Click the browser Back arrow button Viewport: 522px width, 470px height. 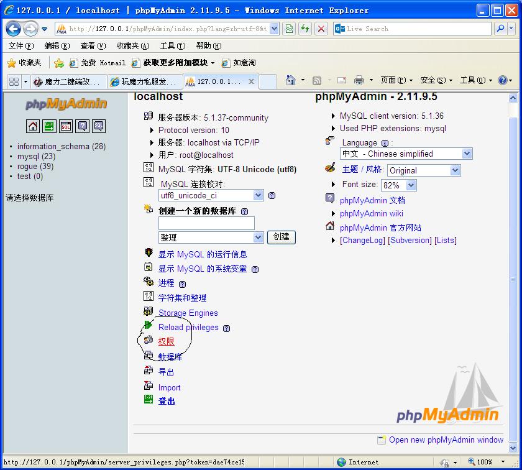point(14,29)
